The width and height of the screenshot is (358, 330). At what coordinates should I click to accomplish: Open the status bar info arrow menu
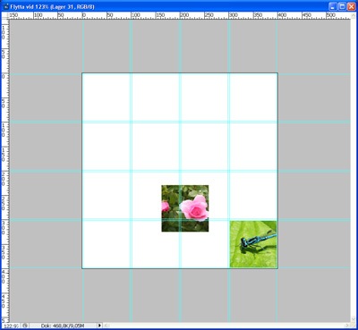(99, 326)
